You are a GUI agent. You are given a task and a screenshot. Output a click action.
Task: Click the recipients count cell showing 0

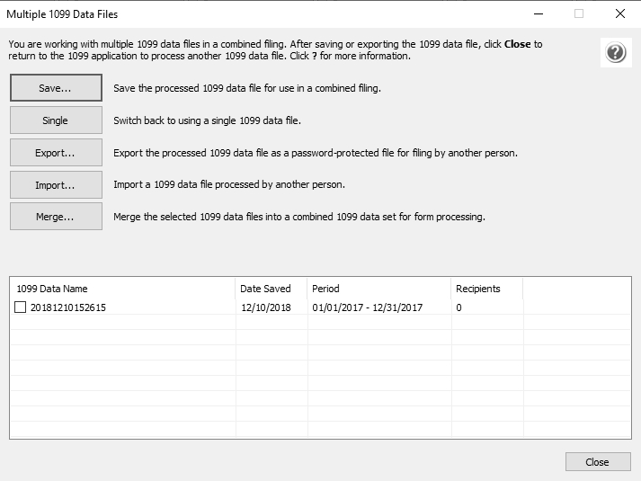459,307
